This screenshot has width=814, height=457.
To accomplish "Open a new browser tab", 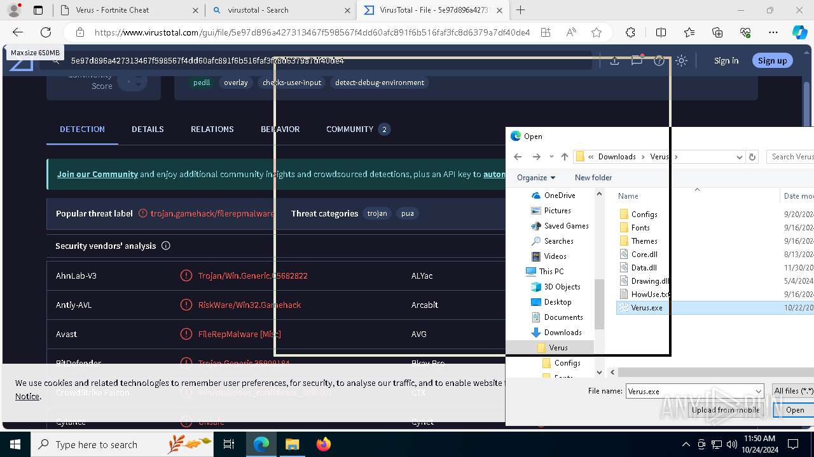I will (521, 10).
